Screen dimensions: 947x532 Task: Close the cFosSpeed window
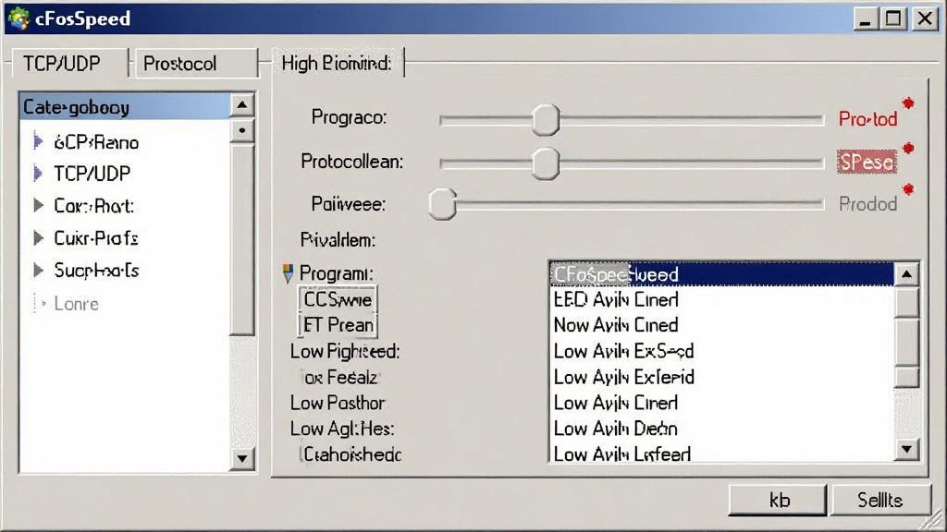coord(924,19)
